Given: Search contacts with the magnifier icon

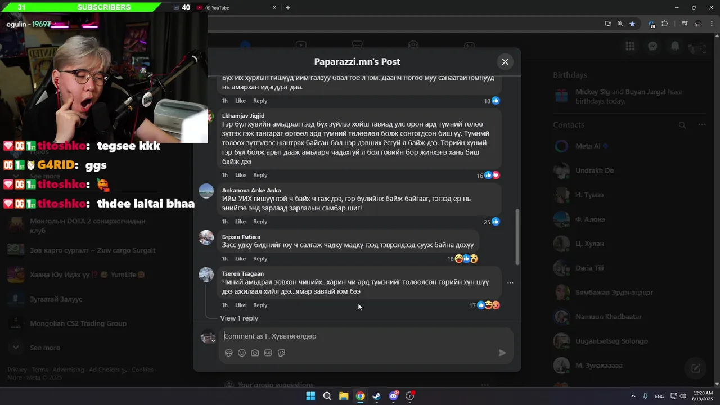Looking at the screenshot, I should point(682,125).
